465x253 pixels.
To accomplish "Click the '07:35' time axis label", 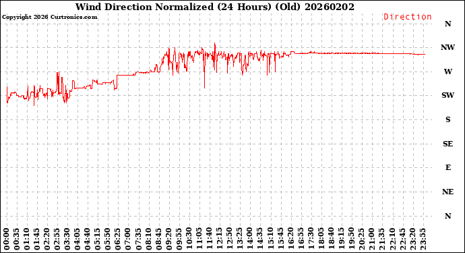I will pyautogui.click(x=139, y=240).
